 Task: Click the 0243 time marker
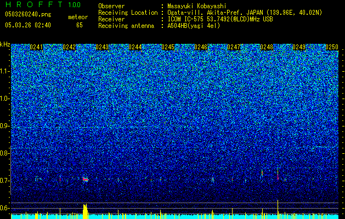click(102, 47)
